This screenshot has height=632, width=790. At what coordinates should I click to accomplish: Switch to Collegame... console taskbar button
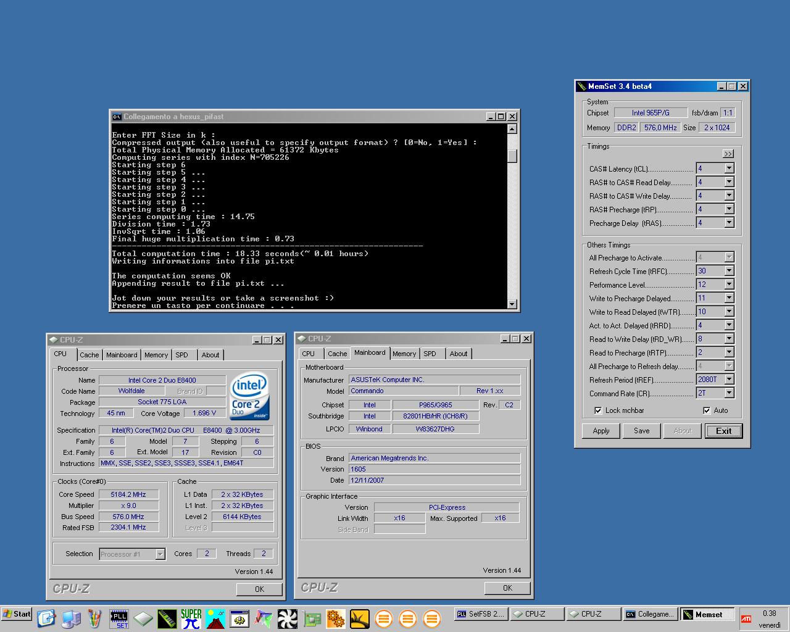click(x=650, y=614)
